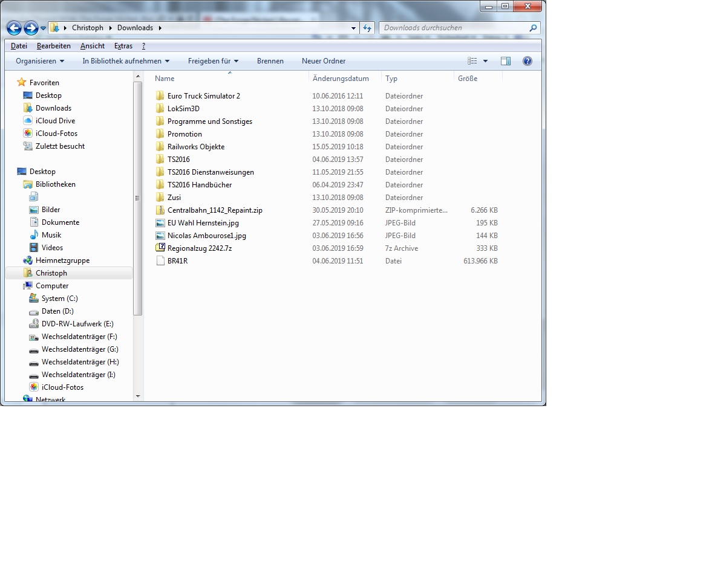Open the Bearbeiten menu

pos(54,46)
